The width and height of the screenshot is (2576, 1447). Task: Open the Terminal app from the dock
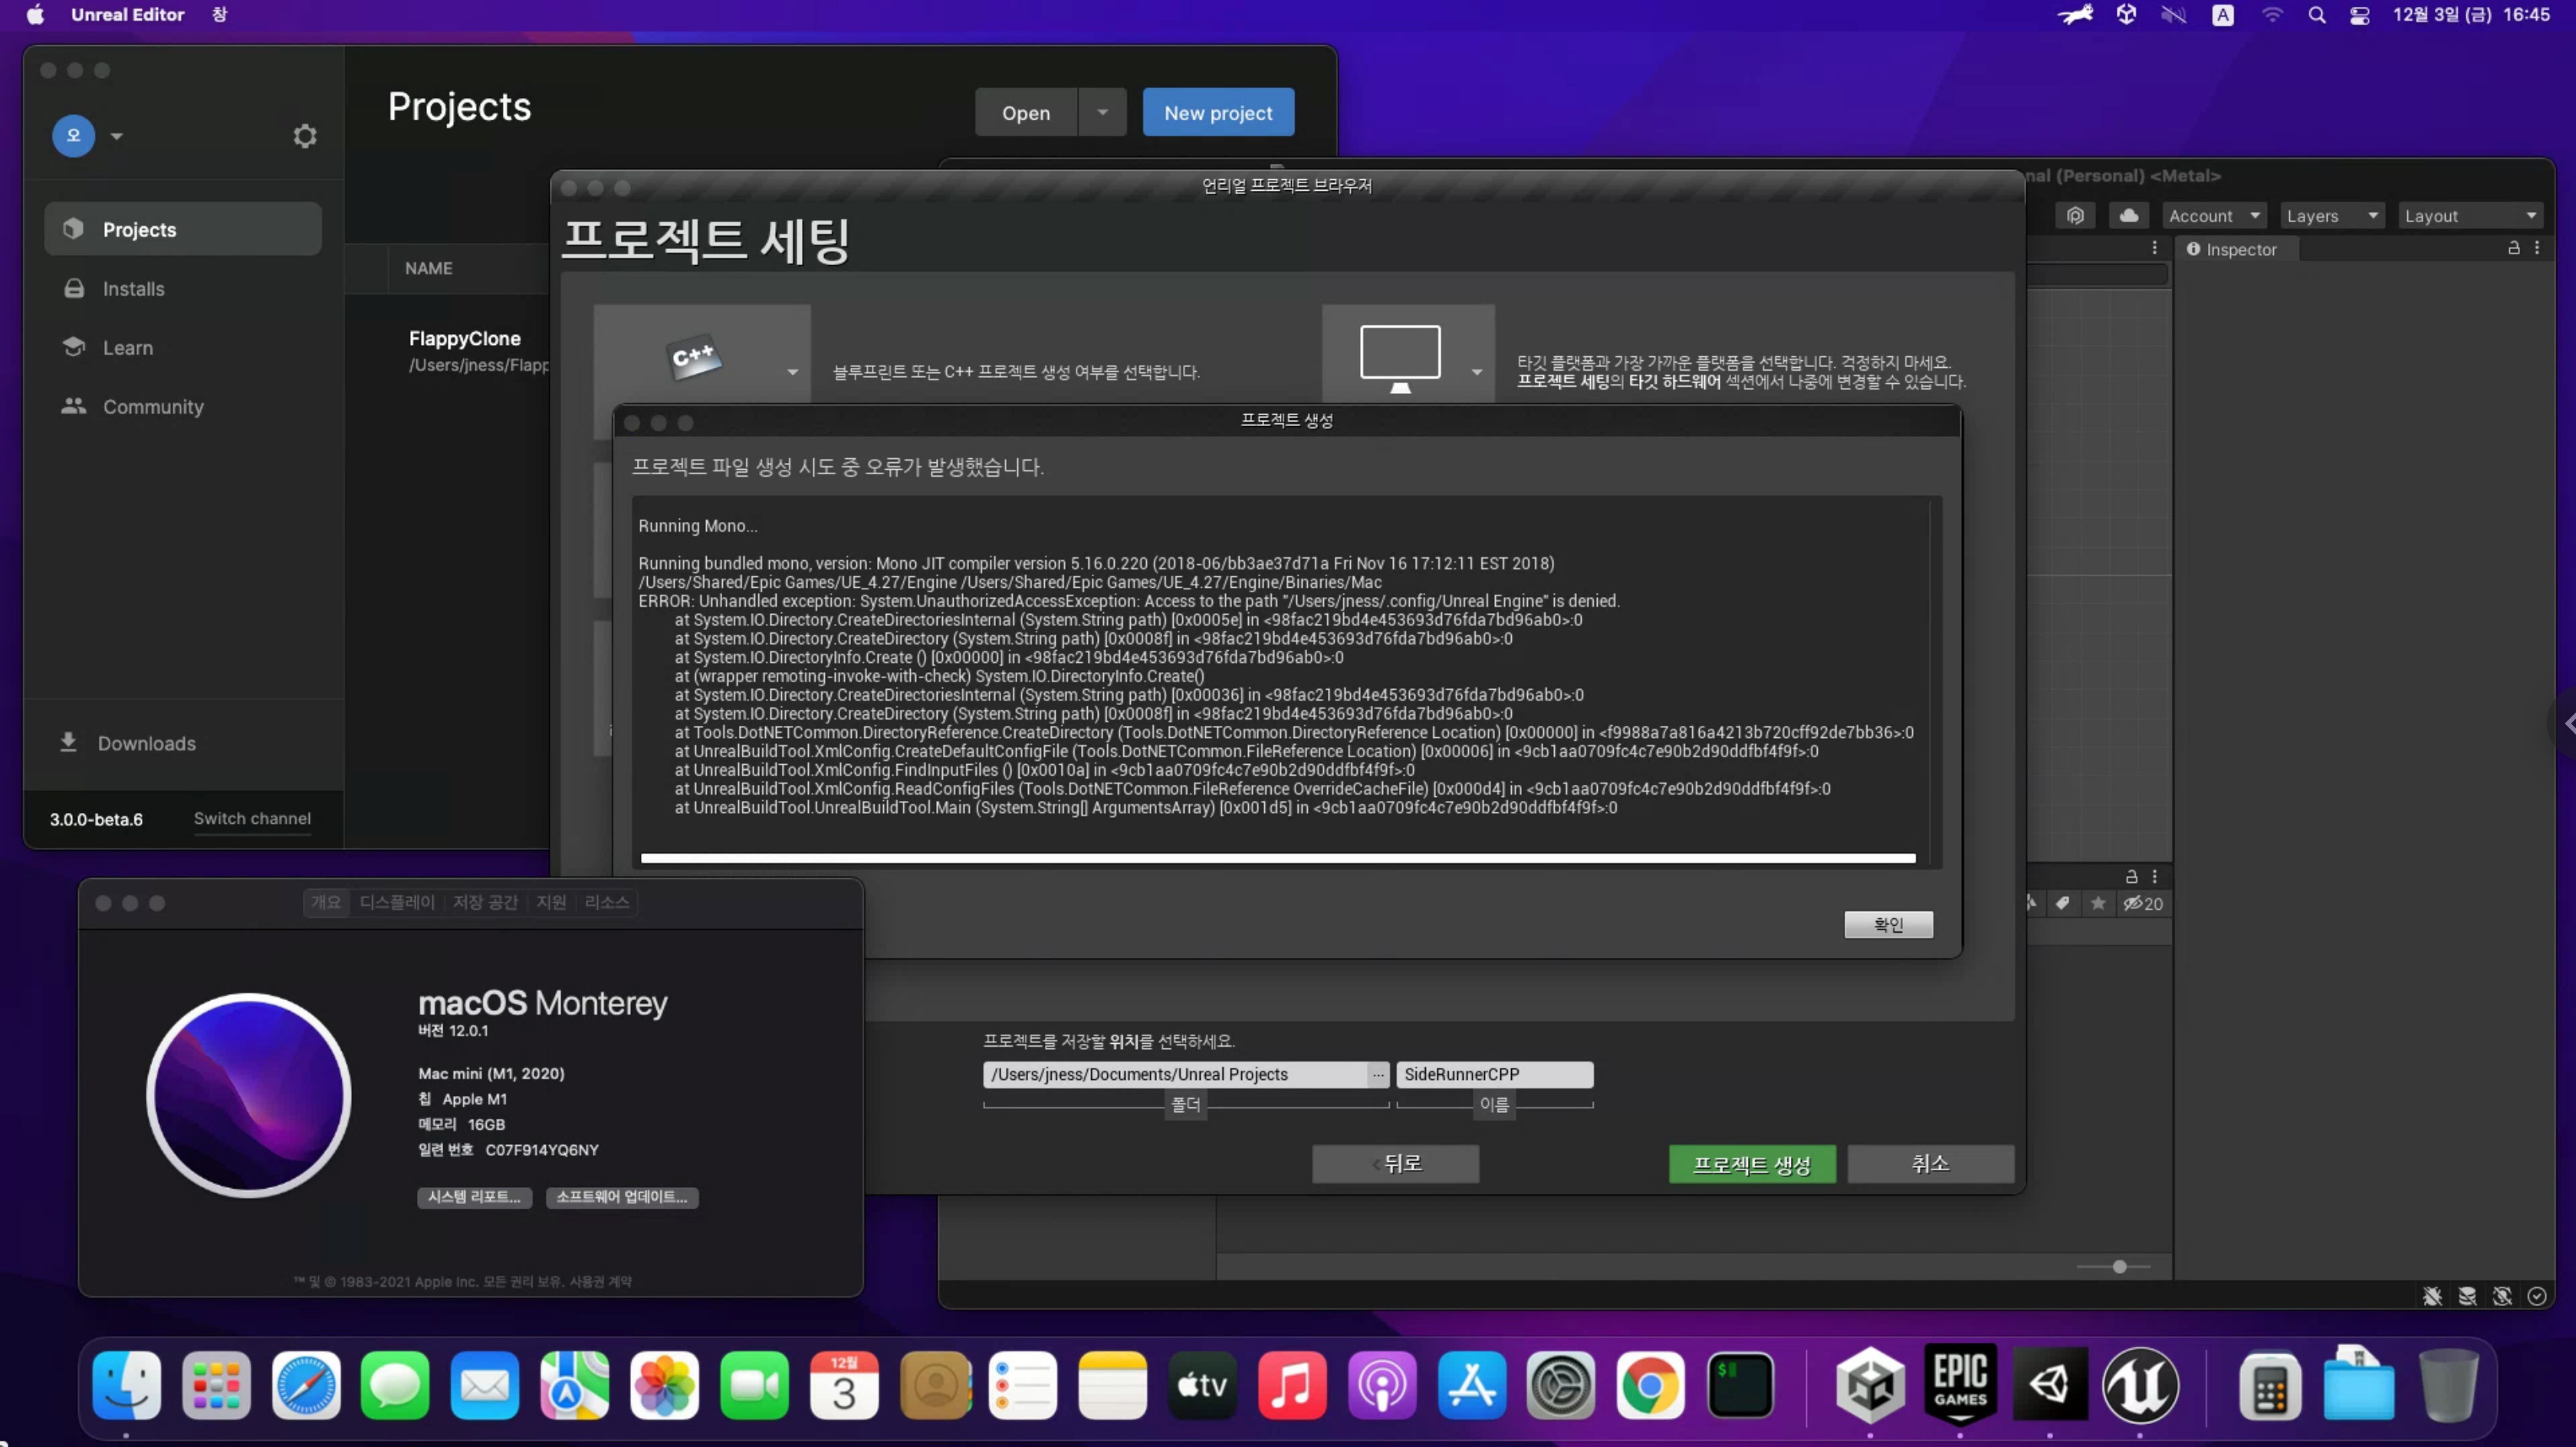tap(1740, 1385)
